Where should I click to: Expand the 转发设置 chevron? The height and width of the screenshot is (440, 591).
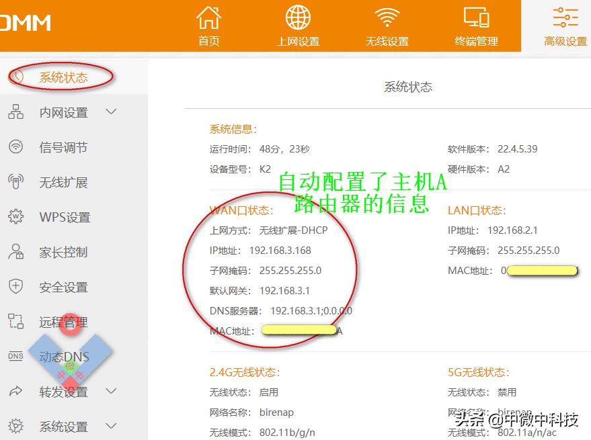(111, 391)
